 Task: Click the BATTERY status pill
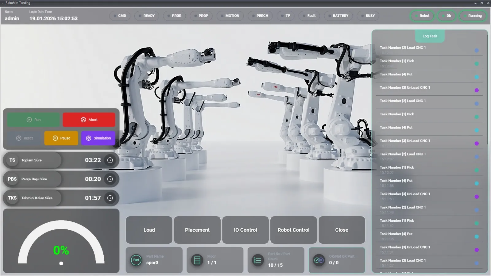[338, 16]
